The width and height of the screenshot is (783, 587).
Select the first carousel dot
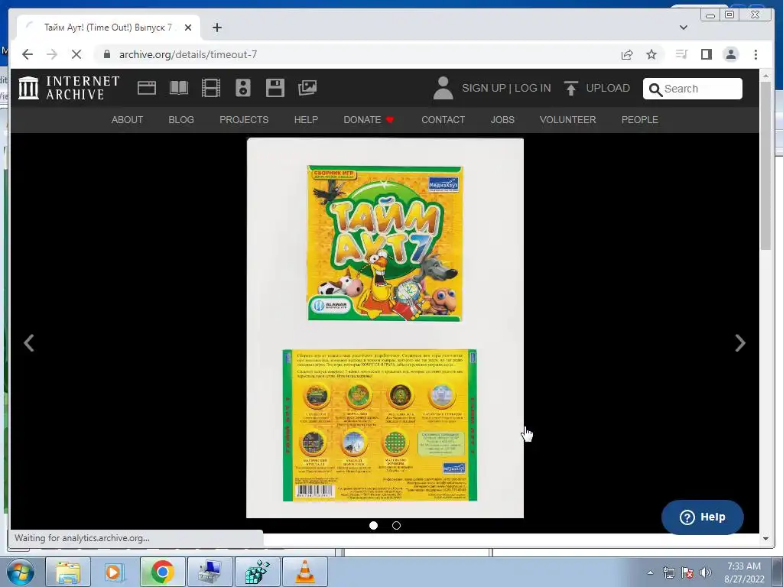point(373,525)
